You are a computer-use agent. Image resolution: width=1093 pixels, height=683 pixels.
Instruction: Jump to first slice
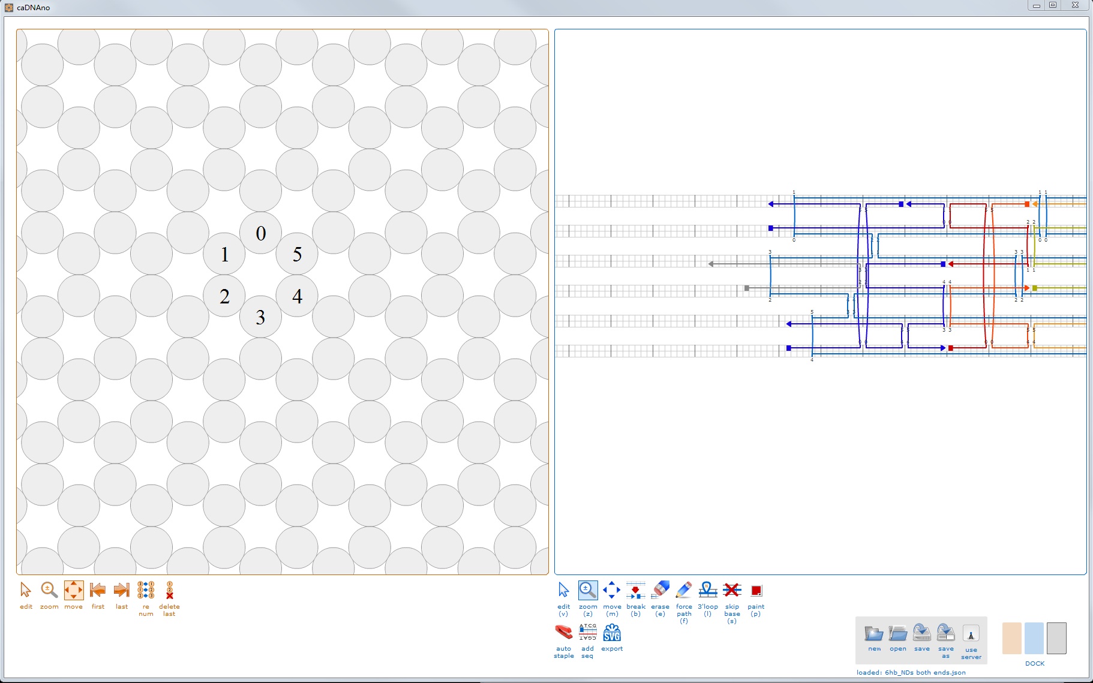[98, 591]
